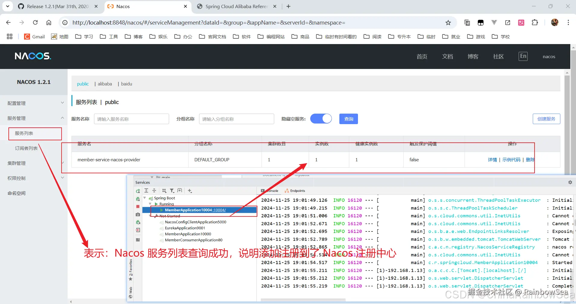Viewport: 576px width, 304px height.
Task: Open the nacos user menu in header
Action: click(x=549, y=56)
